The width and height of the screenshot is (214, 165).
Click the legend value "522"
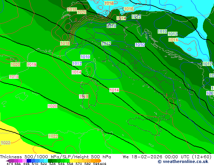(x=44, y=164)
